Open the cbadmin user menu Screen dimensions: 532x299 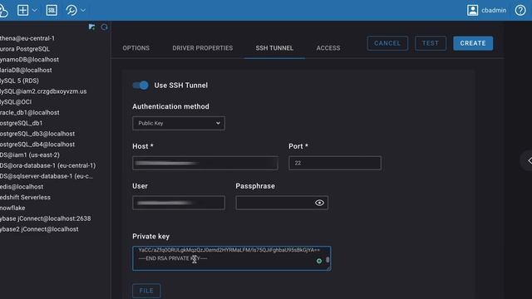coord(486,10)
